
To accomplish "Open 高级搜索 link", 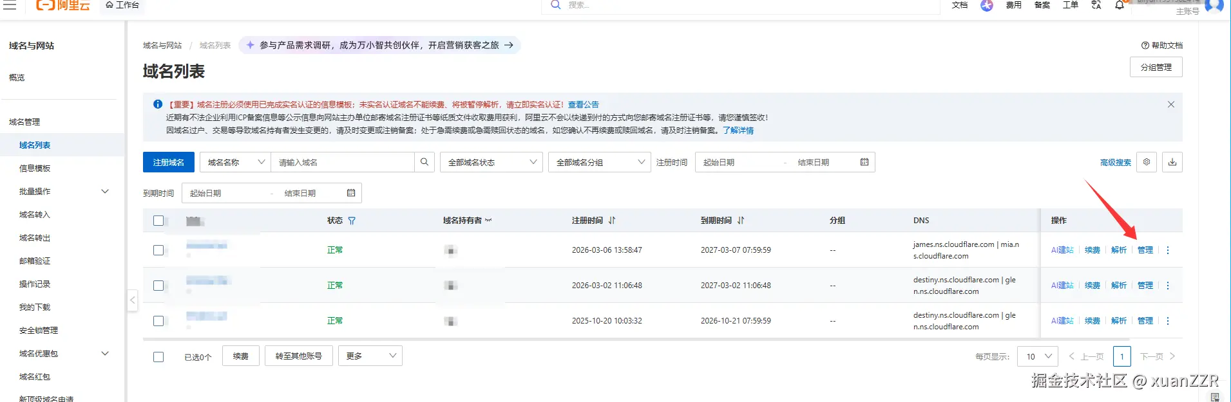I will pyautogui.click(x=1116, y=163).
